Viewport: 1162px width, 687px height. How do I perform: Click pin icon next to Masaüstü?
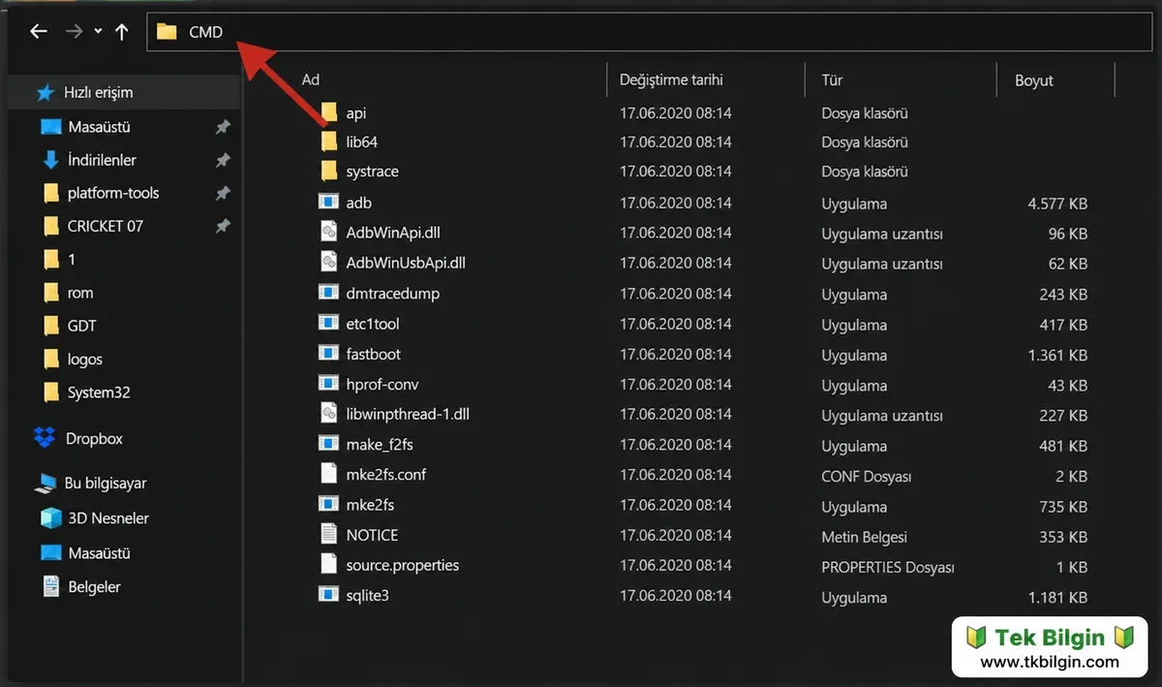pos(223,127)
